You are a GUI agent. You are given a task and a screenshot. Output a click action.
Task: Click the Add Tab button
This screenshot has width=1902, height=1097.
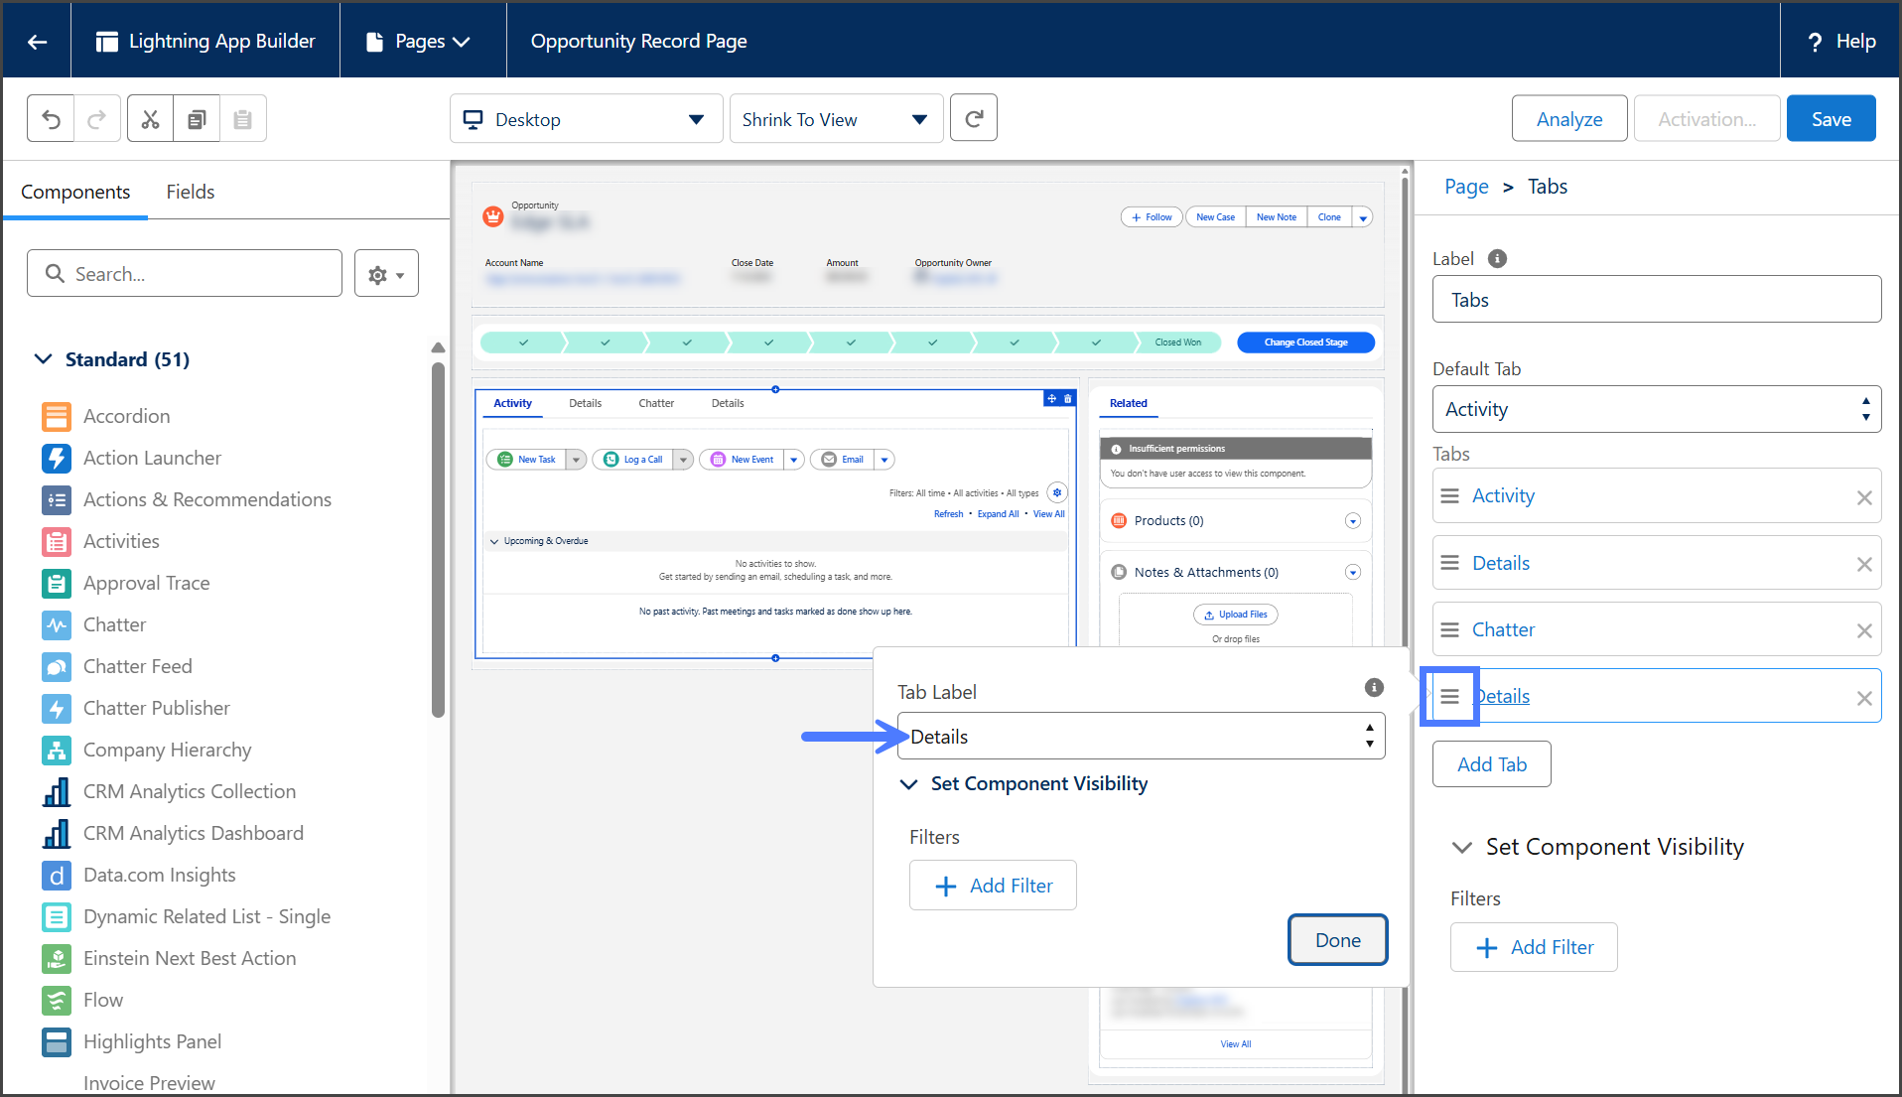pos(1491,764)
